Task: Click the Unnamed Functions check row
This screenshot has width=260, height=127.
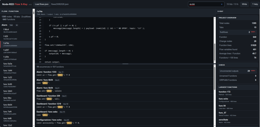Action: (x=238, y=76)
